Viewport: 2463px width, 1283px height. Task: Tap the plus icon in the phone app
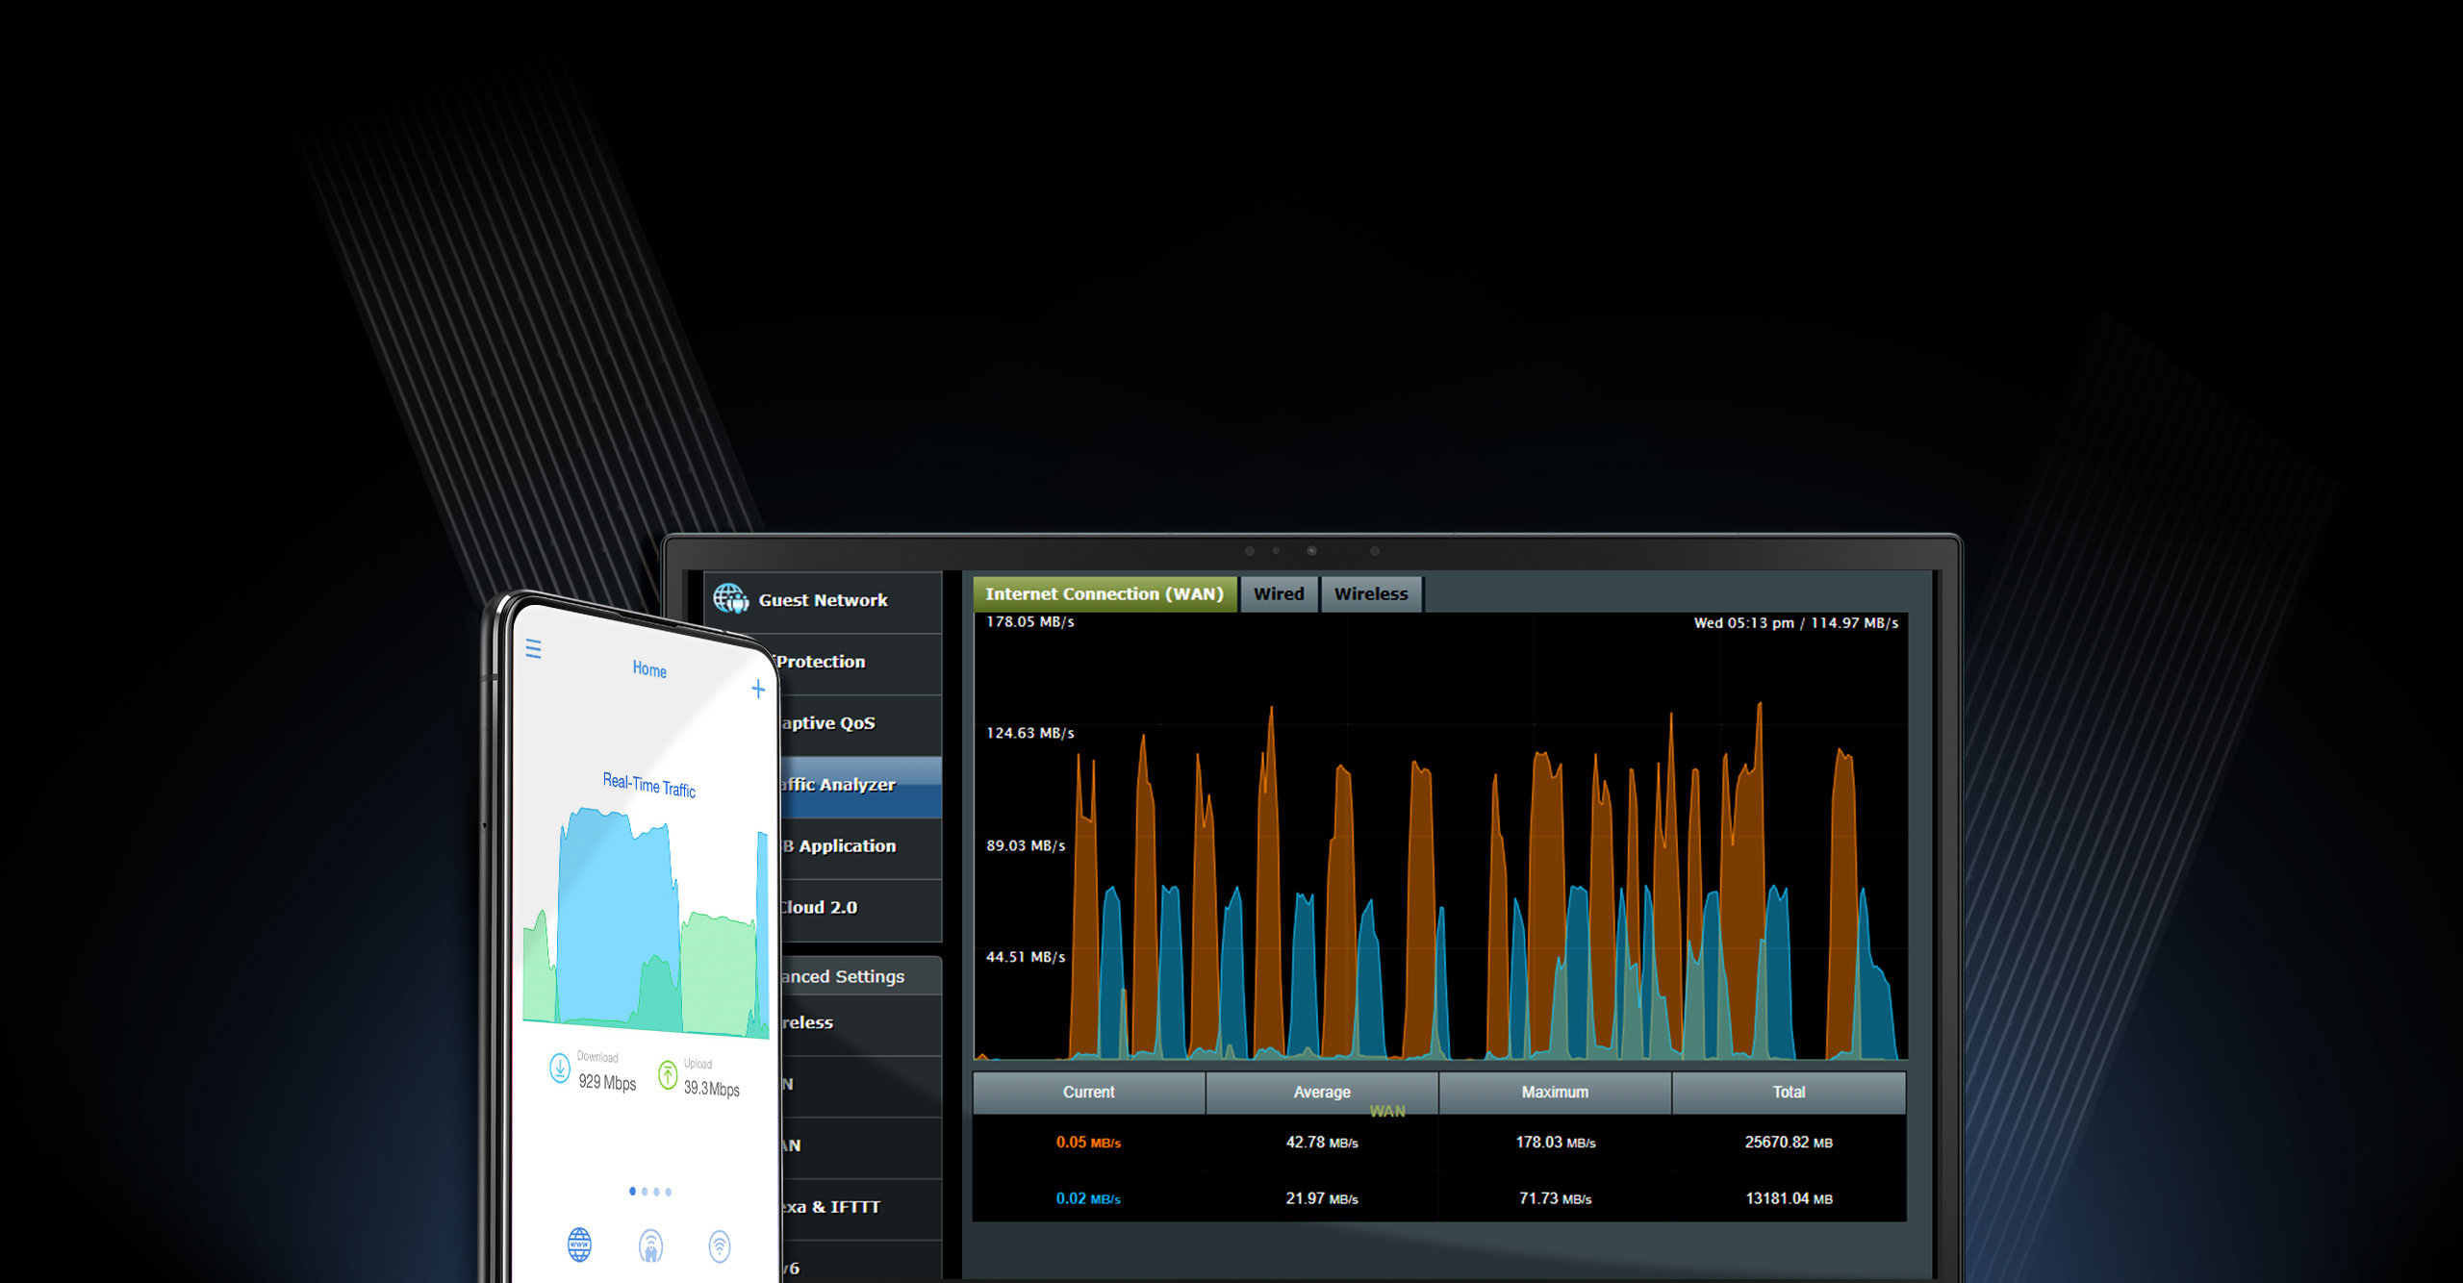tap(758, 689)
